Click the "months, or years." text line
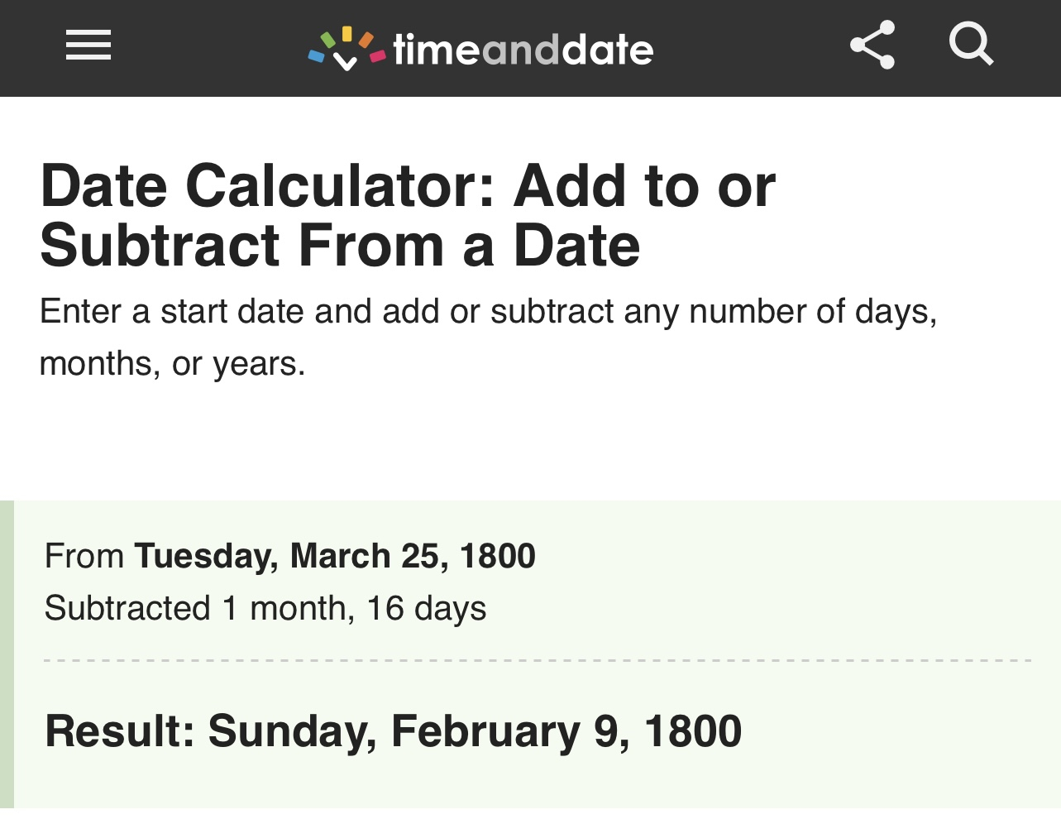 click(172, 364)
